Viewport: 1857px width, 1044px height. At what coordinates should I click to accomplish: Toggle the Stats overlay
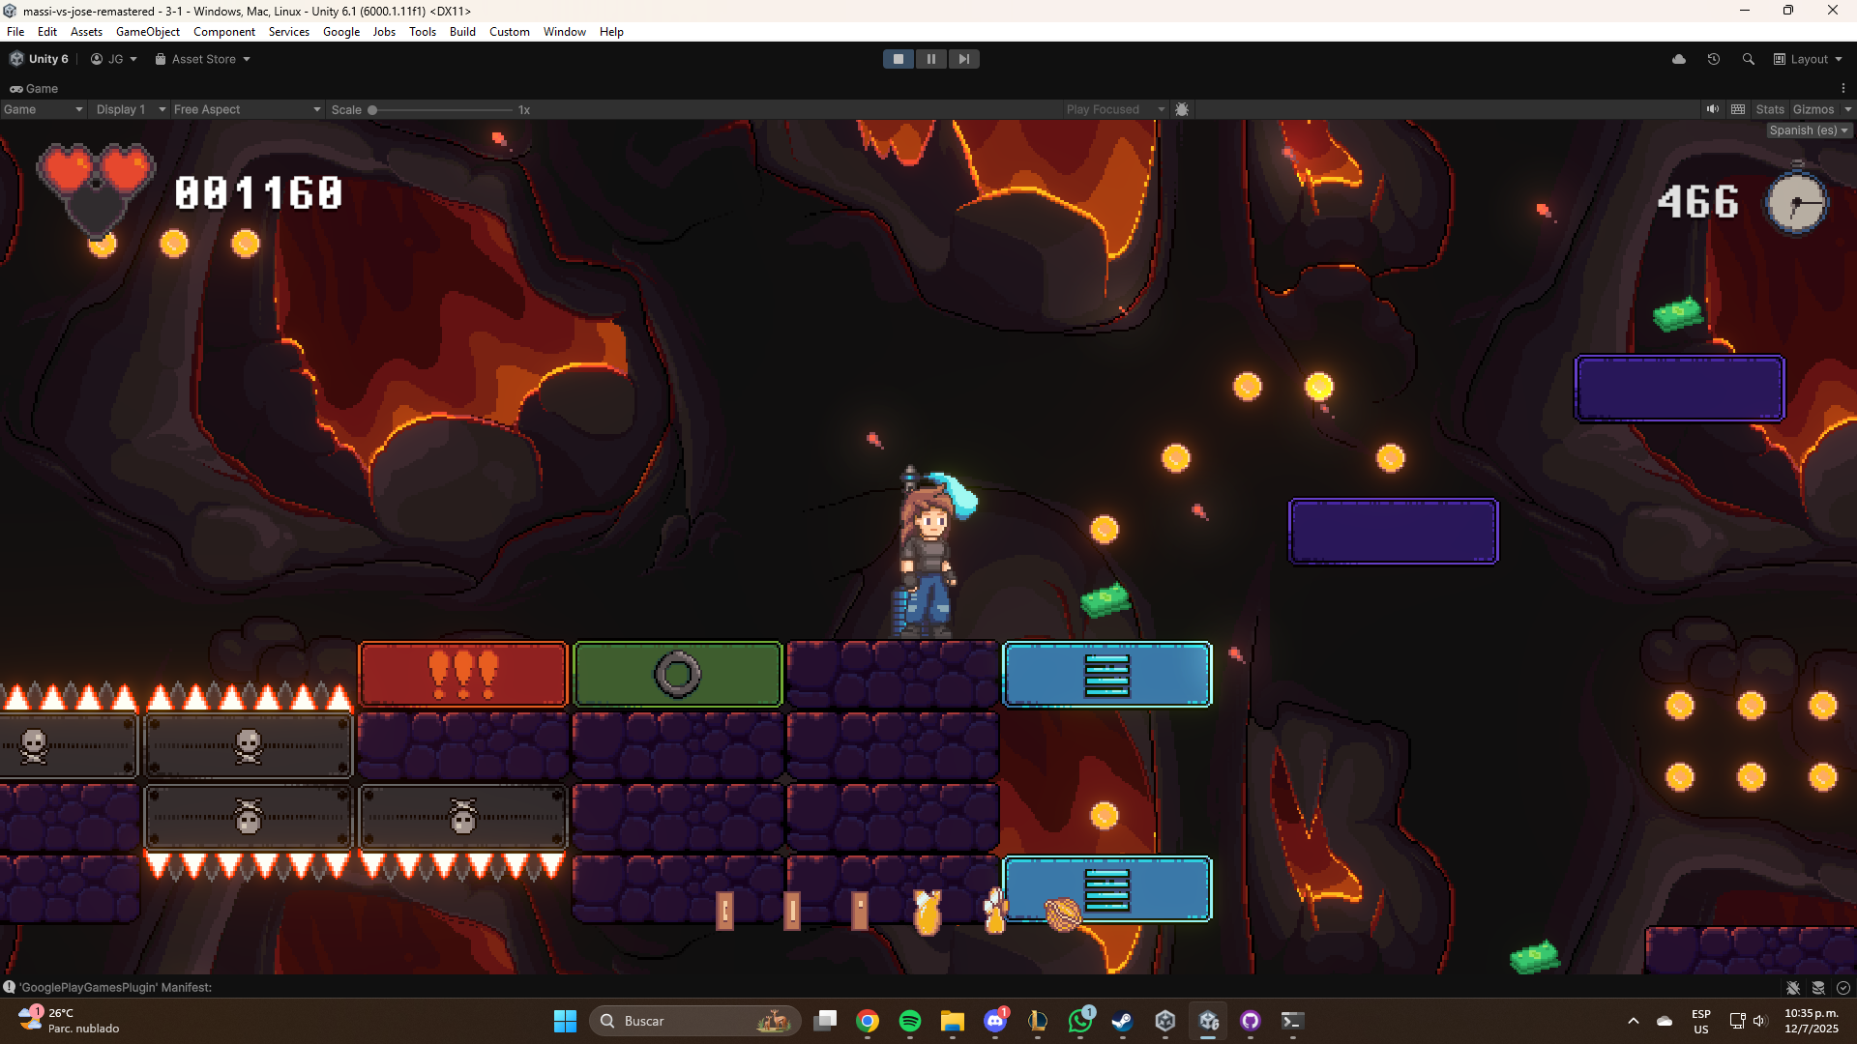coord(1769,109)
